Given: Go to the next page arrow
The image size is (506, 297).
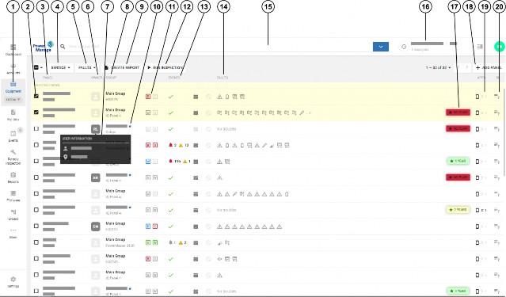Looking at the screenshot, I should pyautogui.click(x=466, y=67).
